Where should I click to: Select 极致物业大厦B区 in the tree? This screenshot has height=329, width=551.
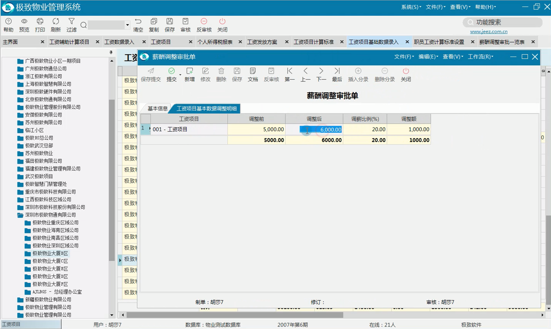point(50,254)
